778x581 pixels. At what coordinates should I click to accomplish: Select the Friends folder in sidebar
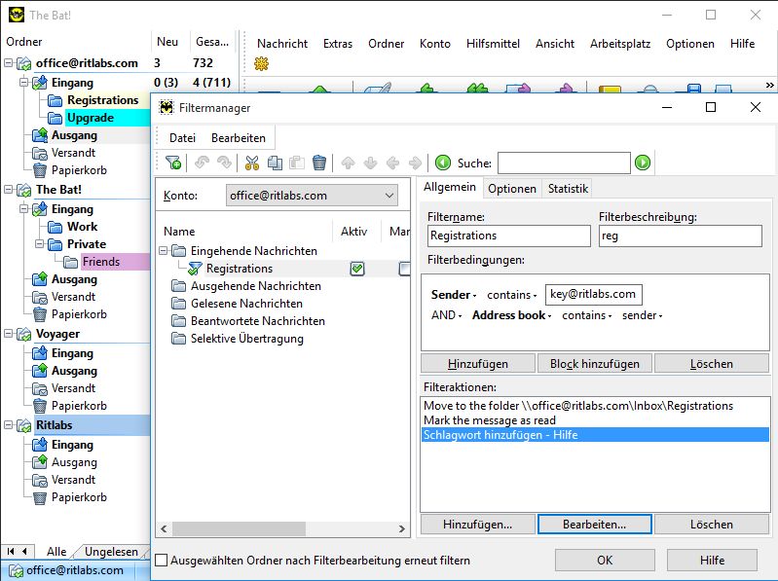tap(101, 262)
